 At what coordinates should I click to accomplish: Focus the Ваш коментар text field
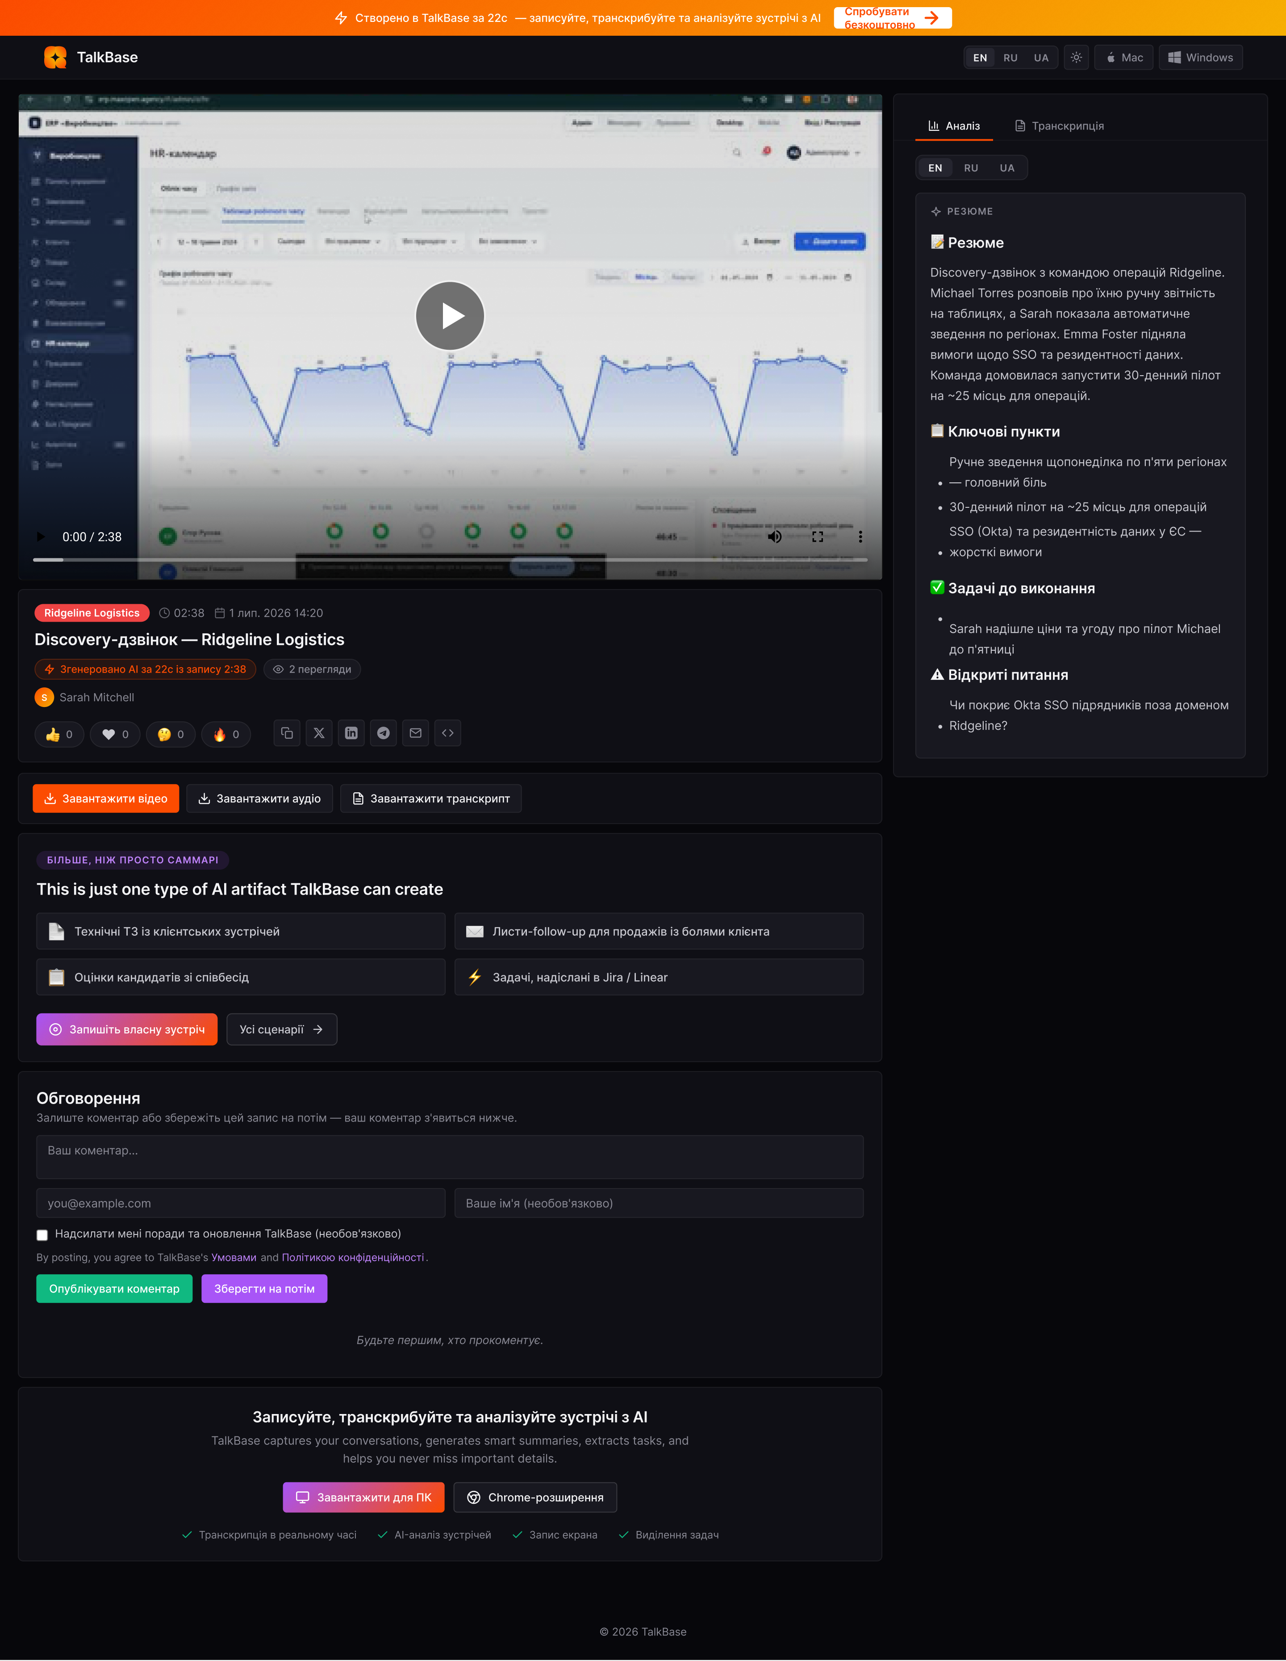[450, 1158]
